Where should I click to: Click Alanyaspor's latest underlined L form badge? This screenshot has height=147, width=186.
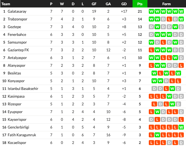click(181, 65)
